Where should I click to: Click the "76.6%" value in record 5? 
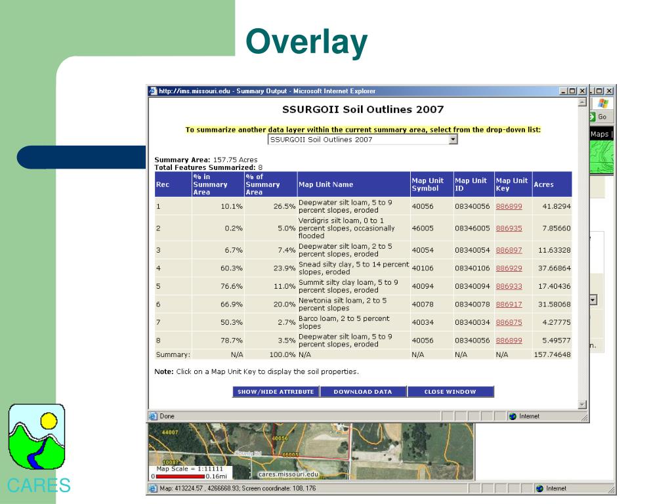pyautogui.click(x=232, y=286)
